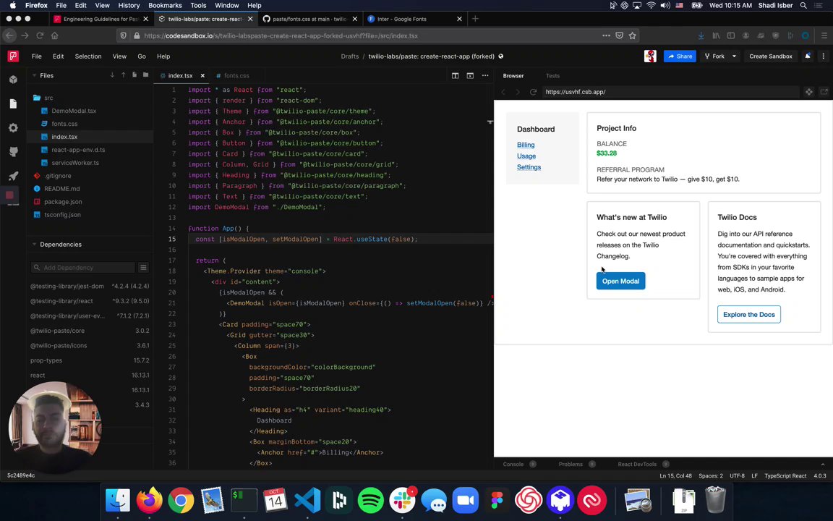
Task: Open Firefox hamburger menu
Action: 824,35
